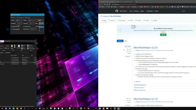Sort files by Date modified column
196x110 pixels.
tap(14, 55)
